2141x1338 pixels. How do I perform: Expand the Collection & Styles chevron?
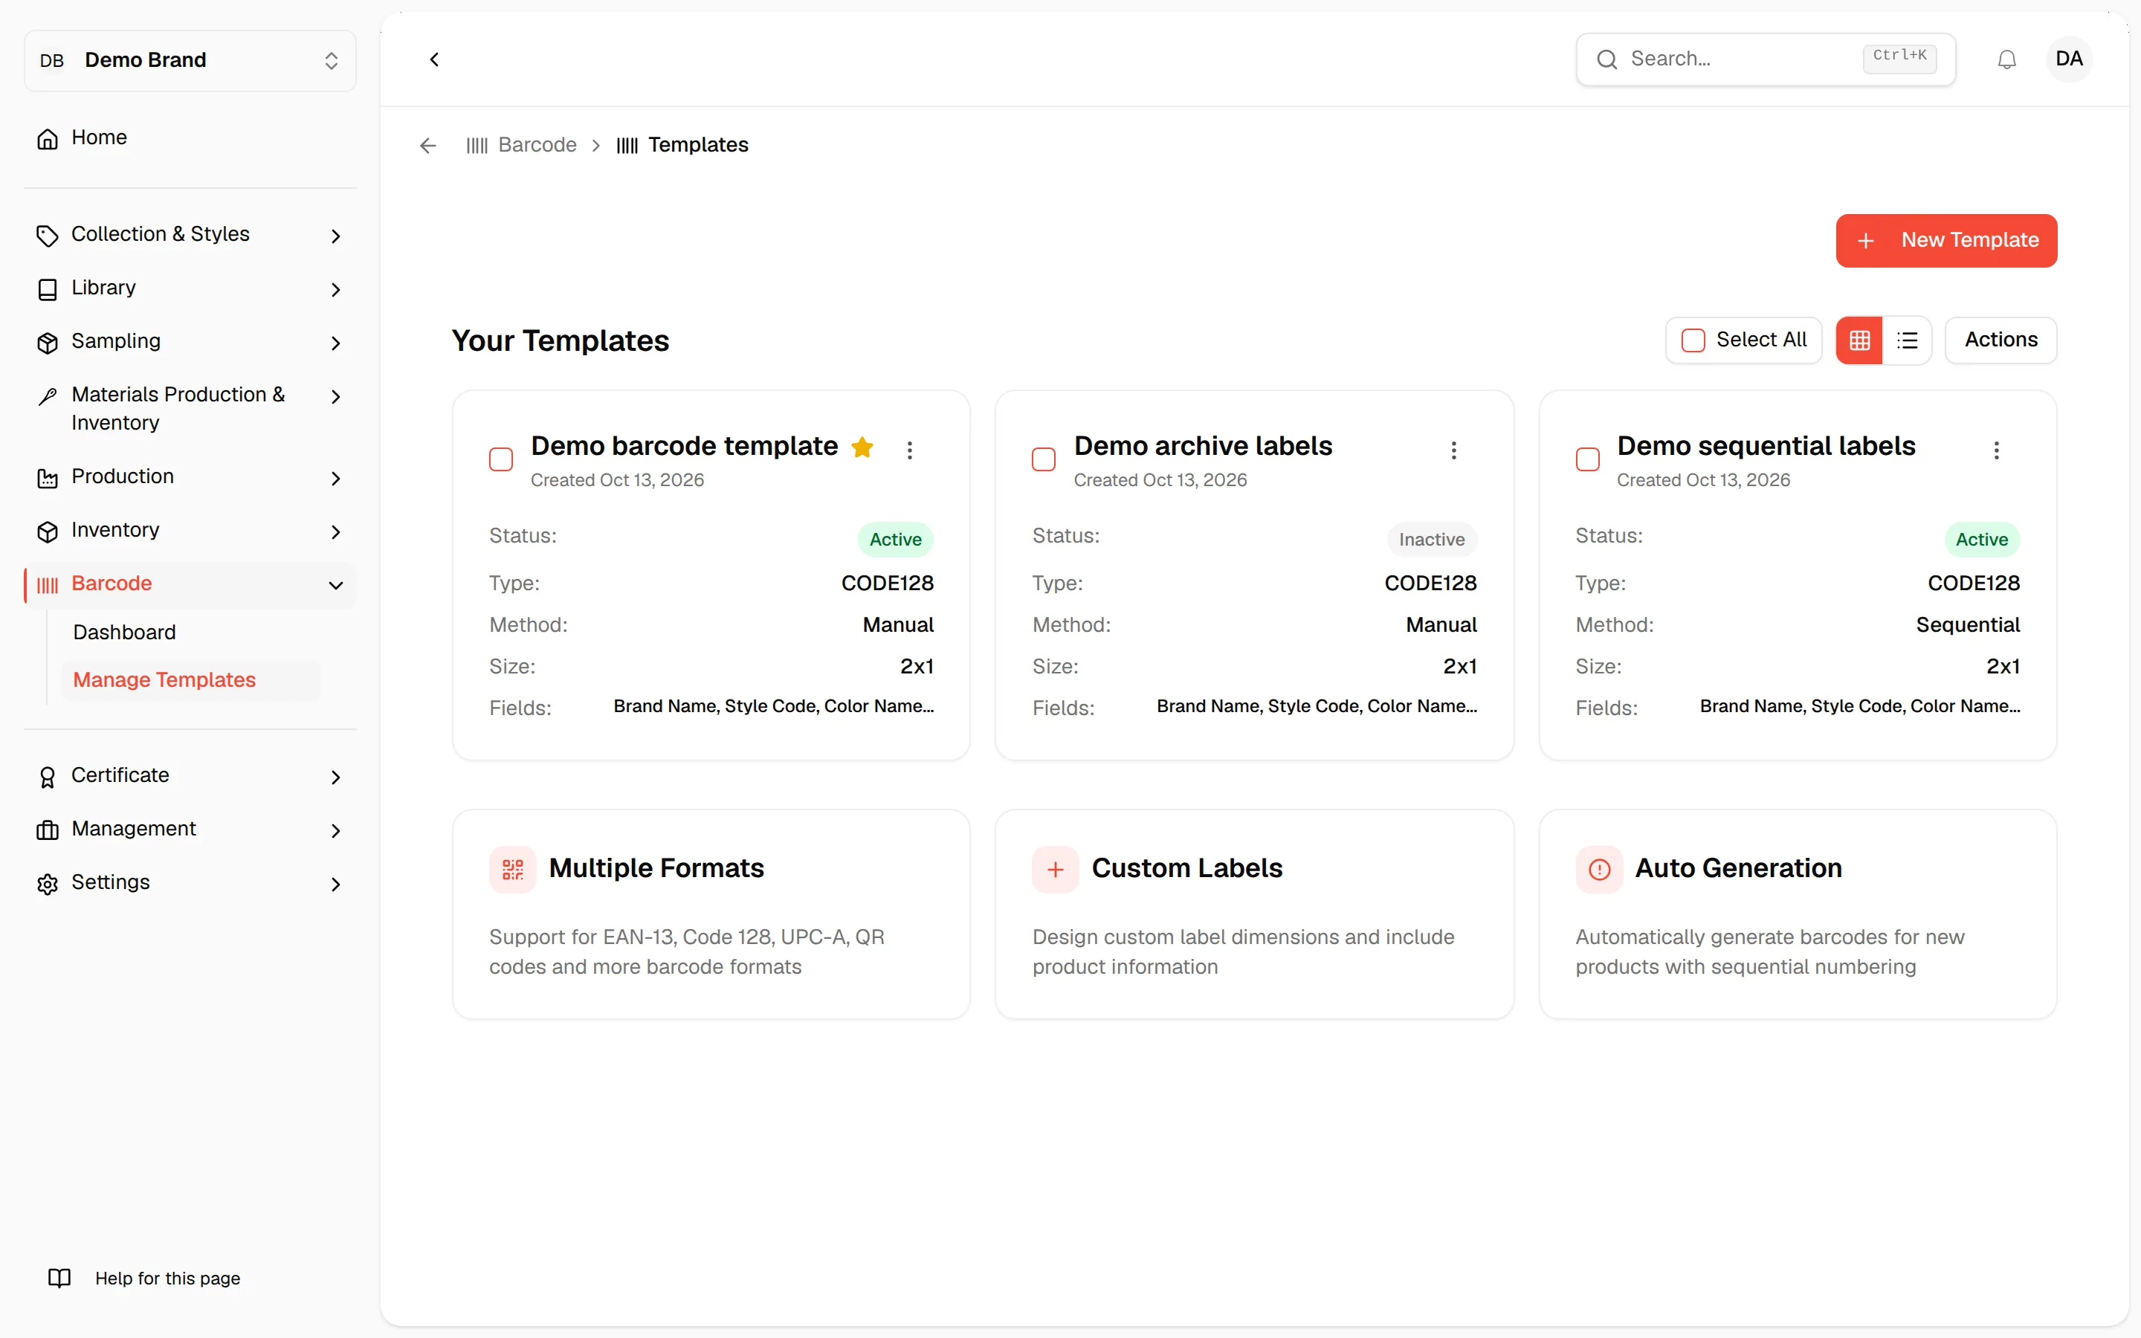(x=335, y=236)
